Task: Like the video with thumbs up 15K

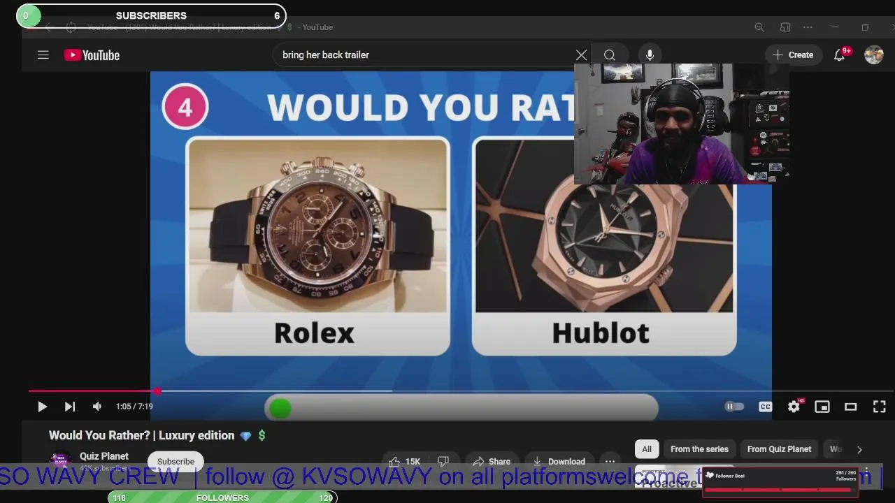Action: pyautogui.click(x=403, y=461)
